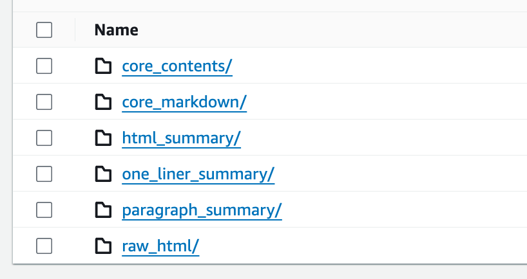Select the one_liner_summary/ row checkbox

tap(44, 174)
